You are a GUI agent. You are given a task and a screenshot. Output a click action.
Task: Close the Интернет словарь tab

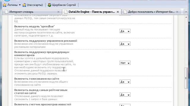(58, 12)
